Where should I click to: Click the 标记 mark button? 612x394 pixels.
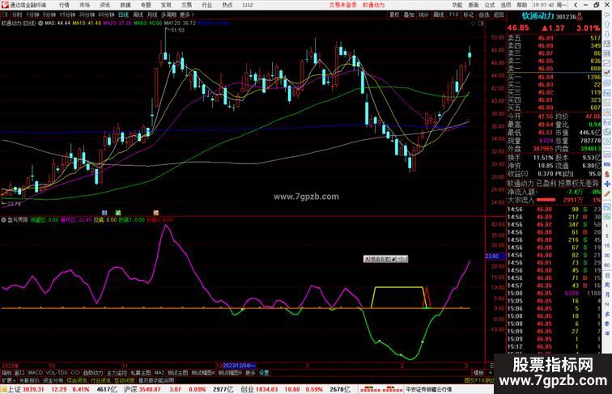pos(468,15)
